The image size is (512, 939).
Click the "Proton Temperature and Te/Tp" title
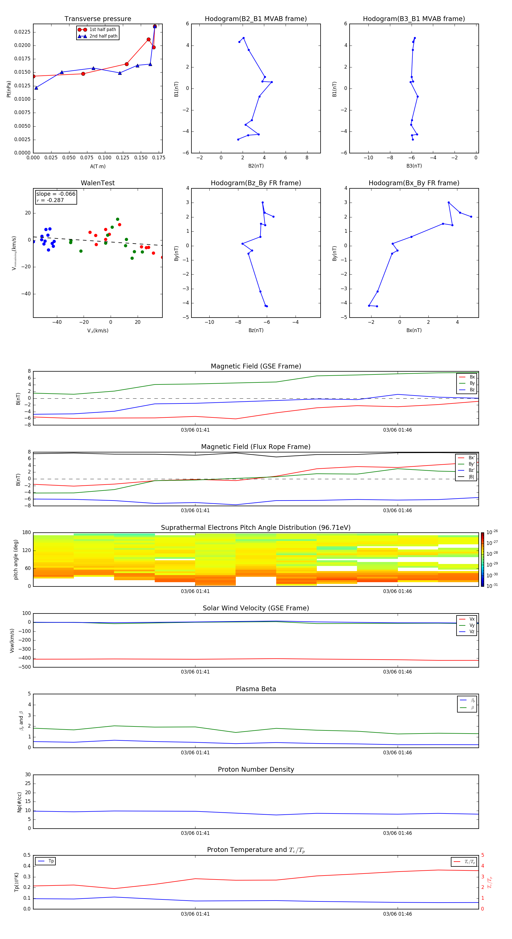[x=256, y=850]
